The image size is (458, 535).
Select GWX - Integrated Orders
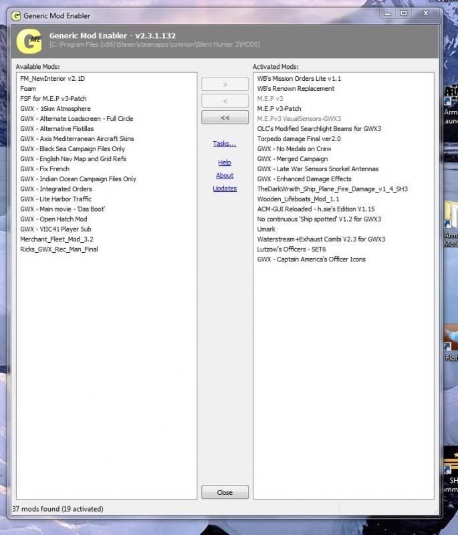point(56,189)
